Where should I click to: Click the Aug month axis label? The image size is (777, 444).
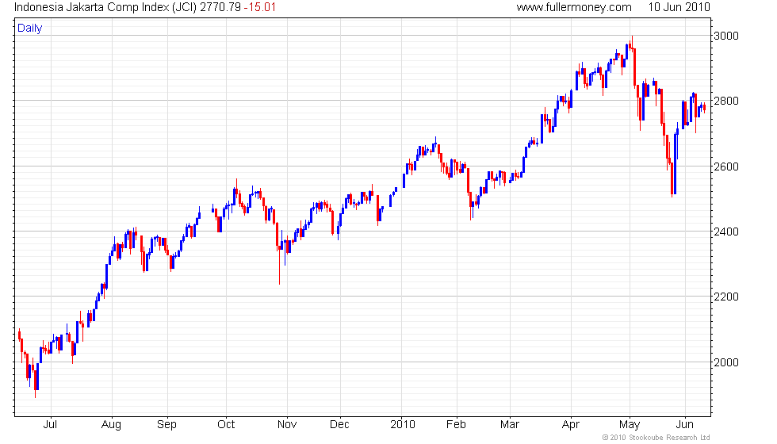click(x=111, y=425)
